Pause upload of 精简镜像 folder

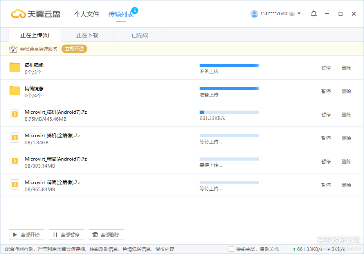[326, 91]
